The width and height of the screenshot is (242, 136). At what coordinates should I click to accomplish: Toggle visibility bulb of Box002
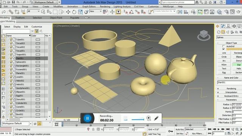[11, 114]
